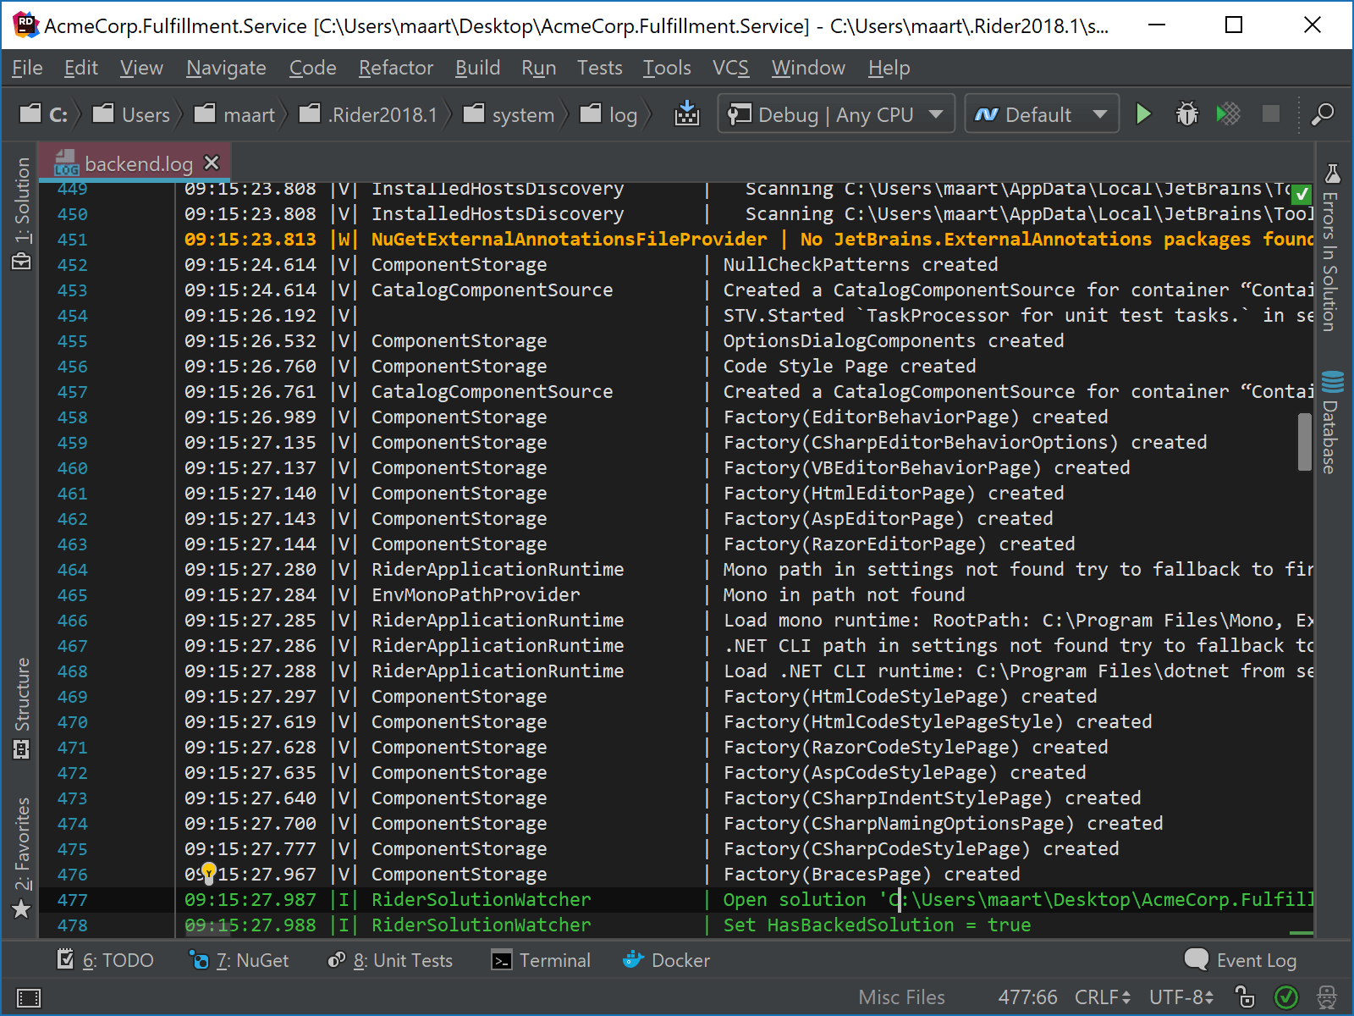Click the green analysis checkmark above the scrollbar
The width and height of the screenshot is (1354, 1016).
(x=1302, y=194)
